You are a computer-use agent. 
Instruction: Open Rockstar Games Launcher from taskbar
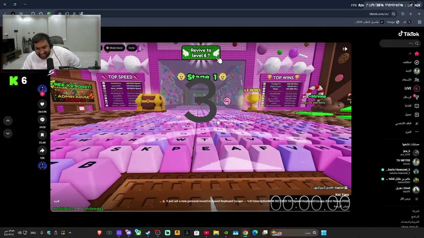177,233
